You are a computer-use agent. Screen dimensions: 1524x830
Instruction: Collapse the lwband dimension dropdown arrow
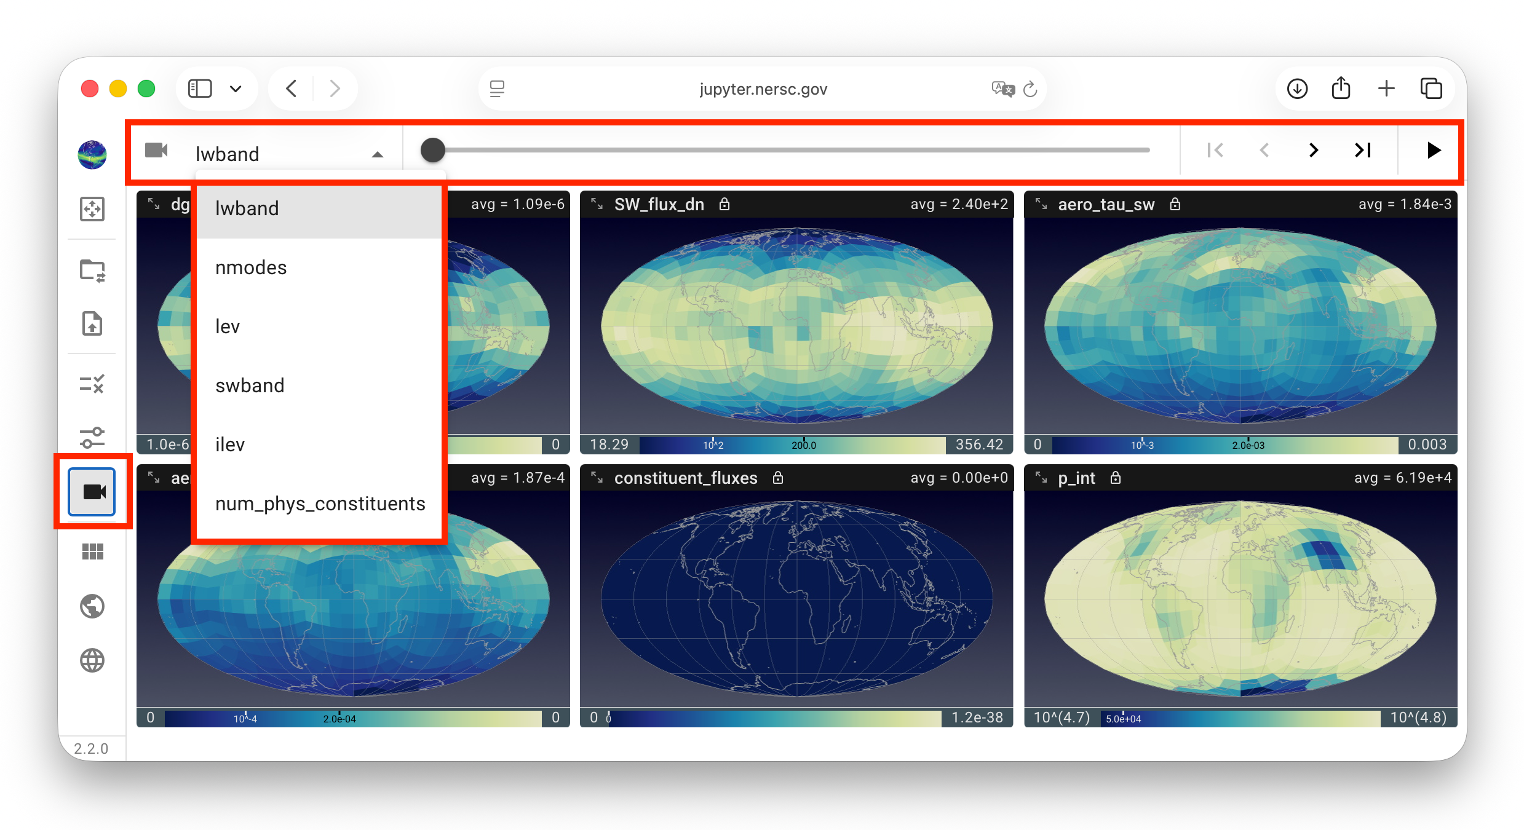pyautogui.click(x=377, y=154)
